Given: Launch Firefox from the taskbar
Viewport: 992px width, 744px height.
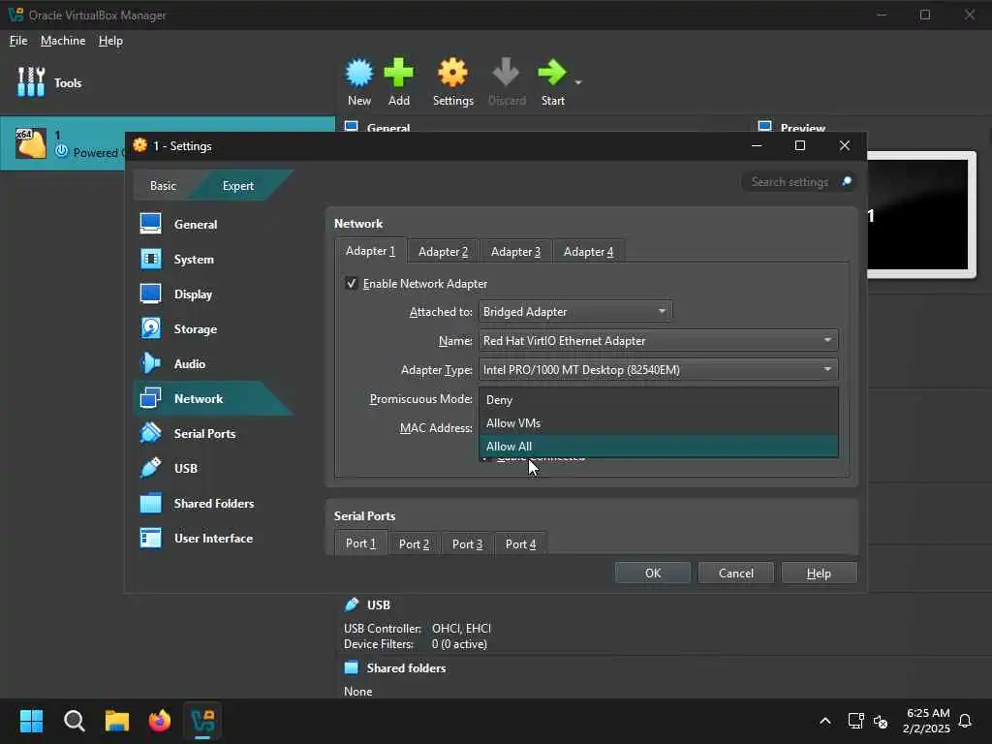Looking at the screenshot, I should click(x=160, y=721).
